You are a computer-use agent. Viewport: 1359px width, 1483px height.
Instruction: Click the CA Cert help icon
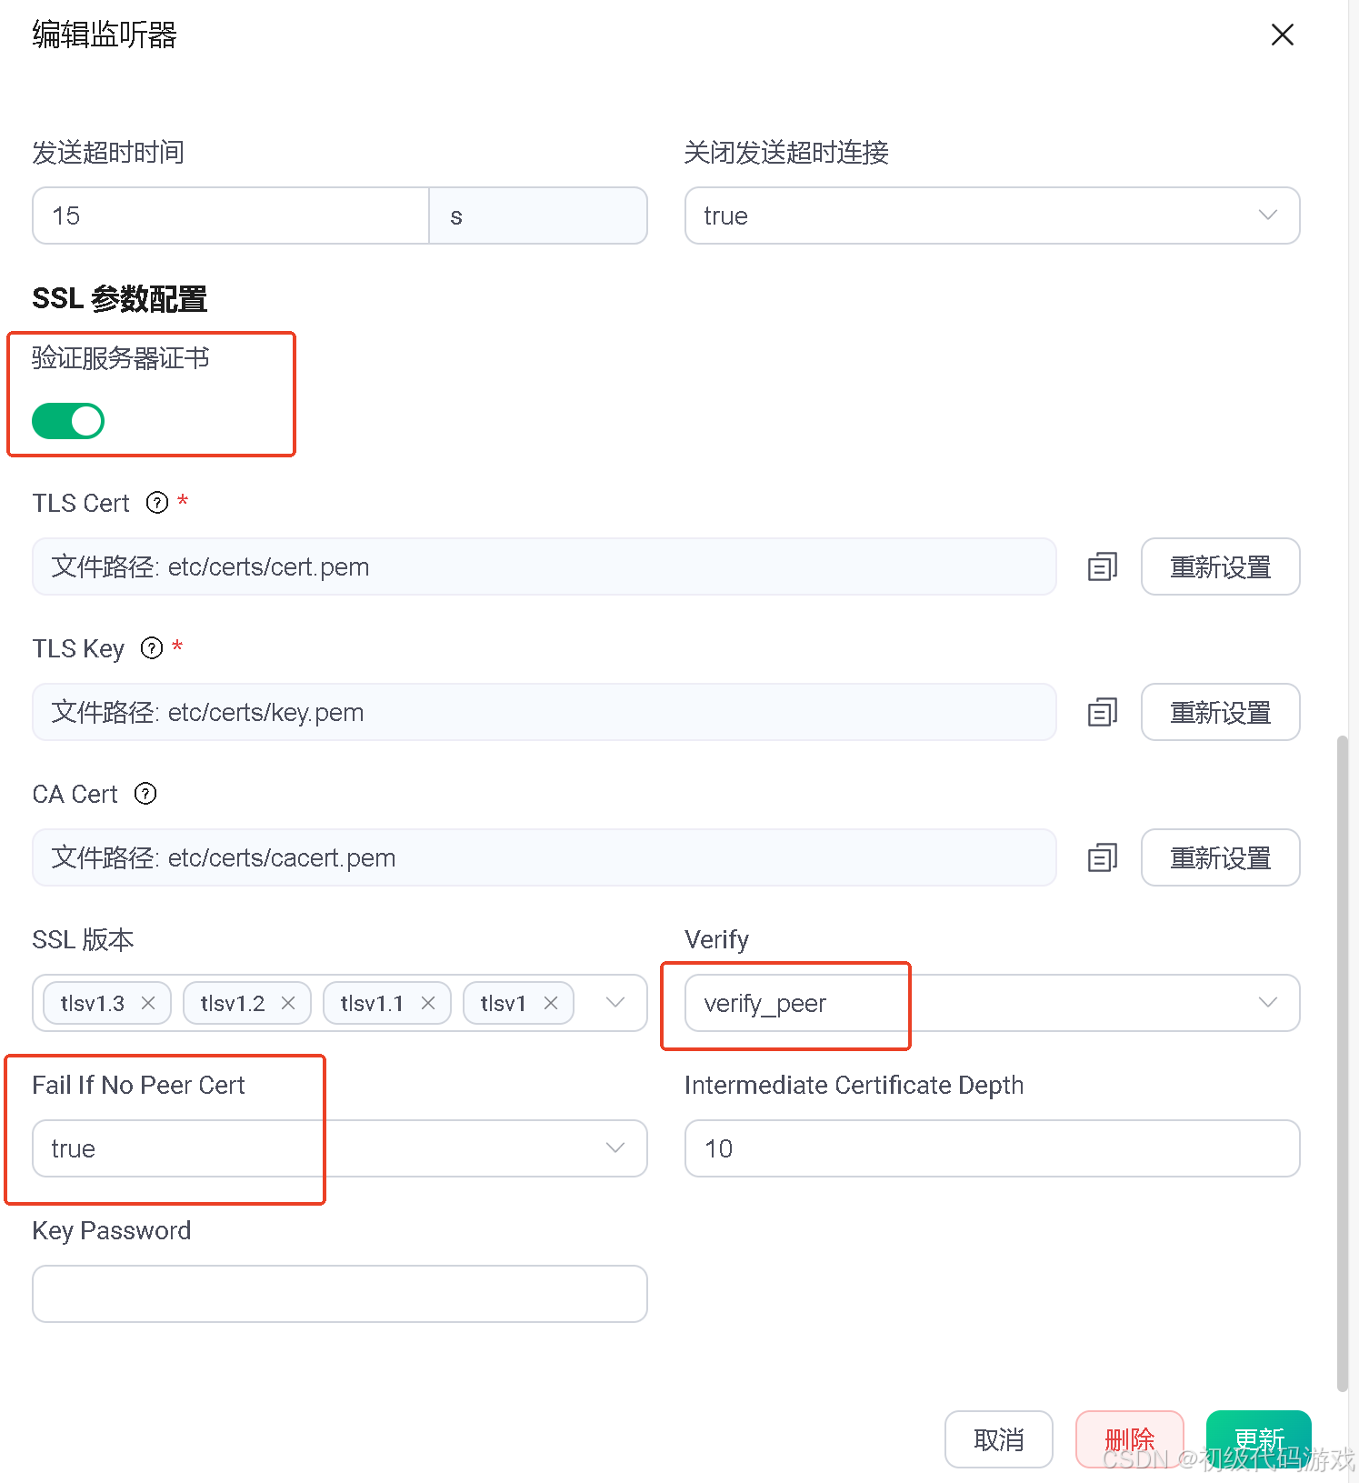coord(145,794)
